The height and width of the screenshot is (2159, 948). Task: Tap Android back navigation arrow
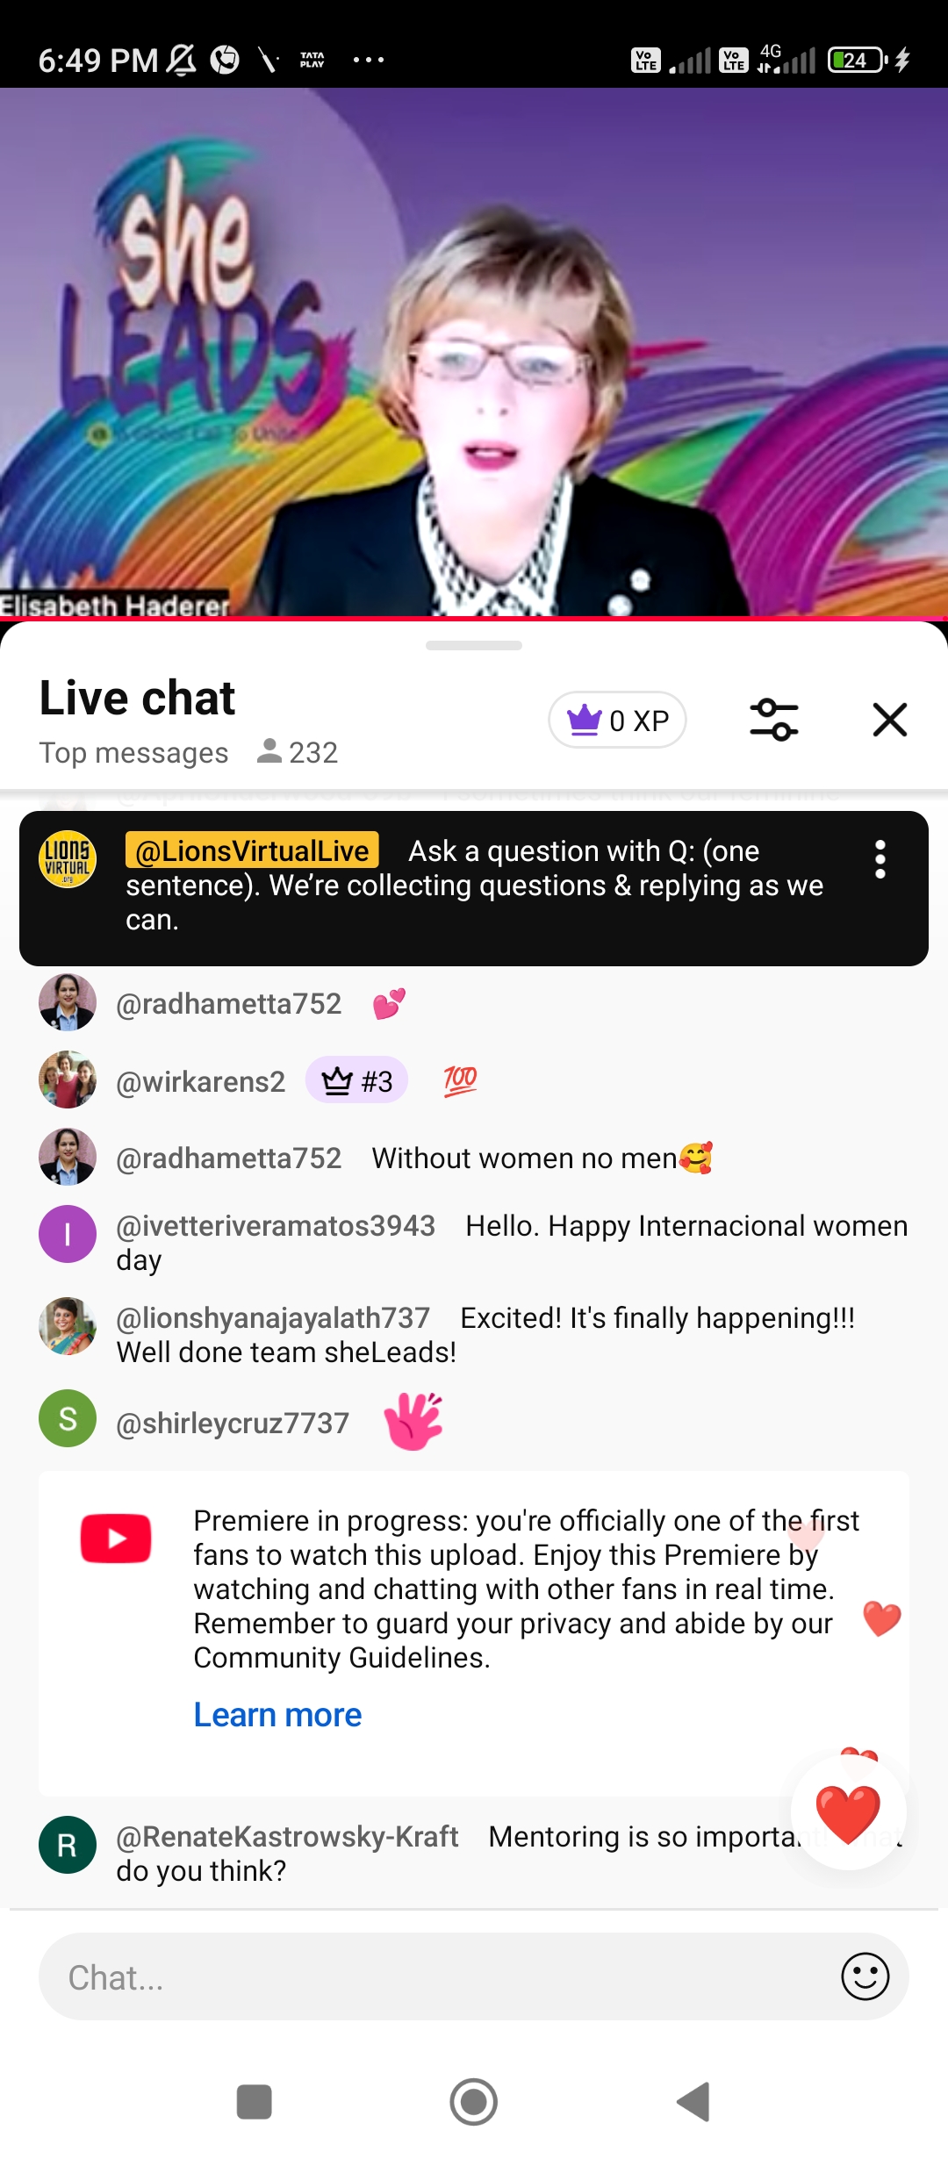693,2102
